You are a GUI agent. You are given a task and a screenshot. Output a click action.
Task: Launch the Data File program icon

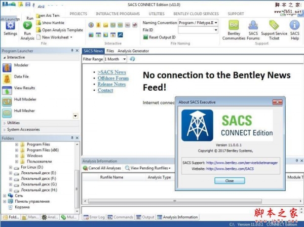coord(7,79)
